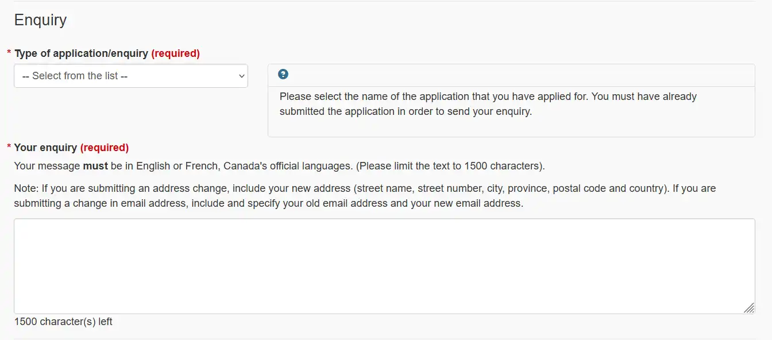Click the blue question mark help icon
This screenshot has height=340, width=772.
click(x=283, y=74)
